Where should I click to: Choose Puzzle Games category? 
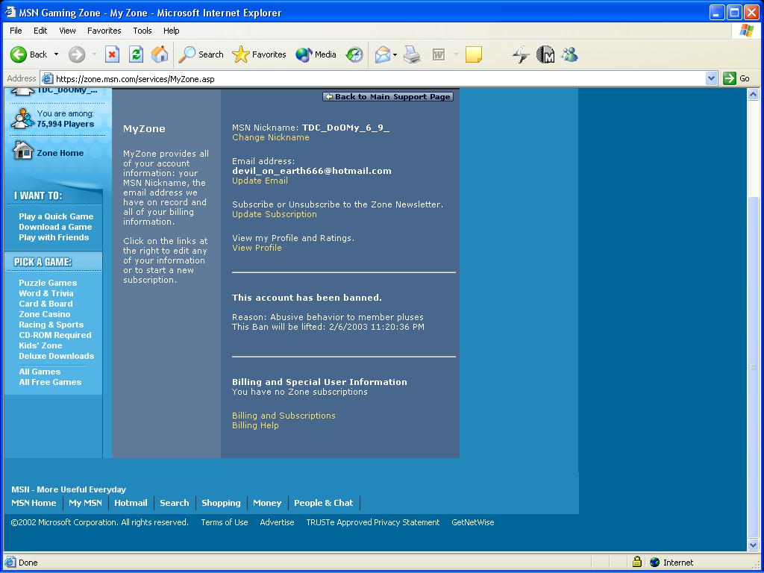click(48, 283)
